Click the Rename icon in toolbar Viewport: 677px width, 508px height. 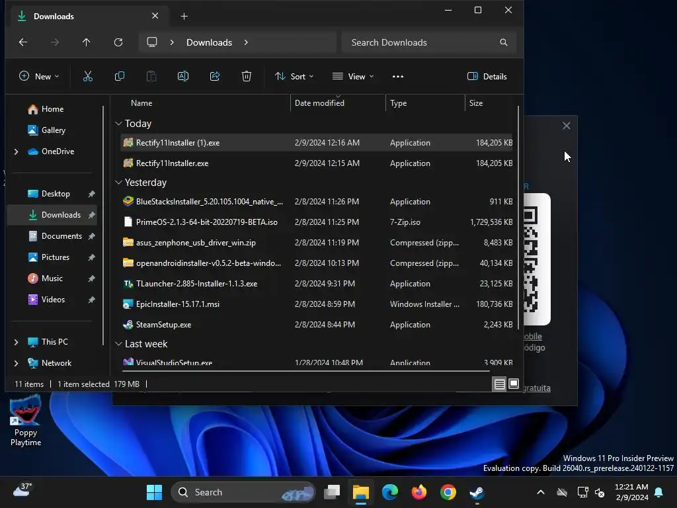click(183, 77)
